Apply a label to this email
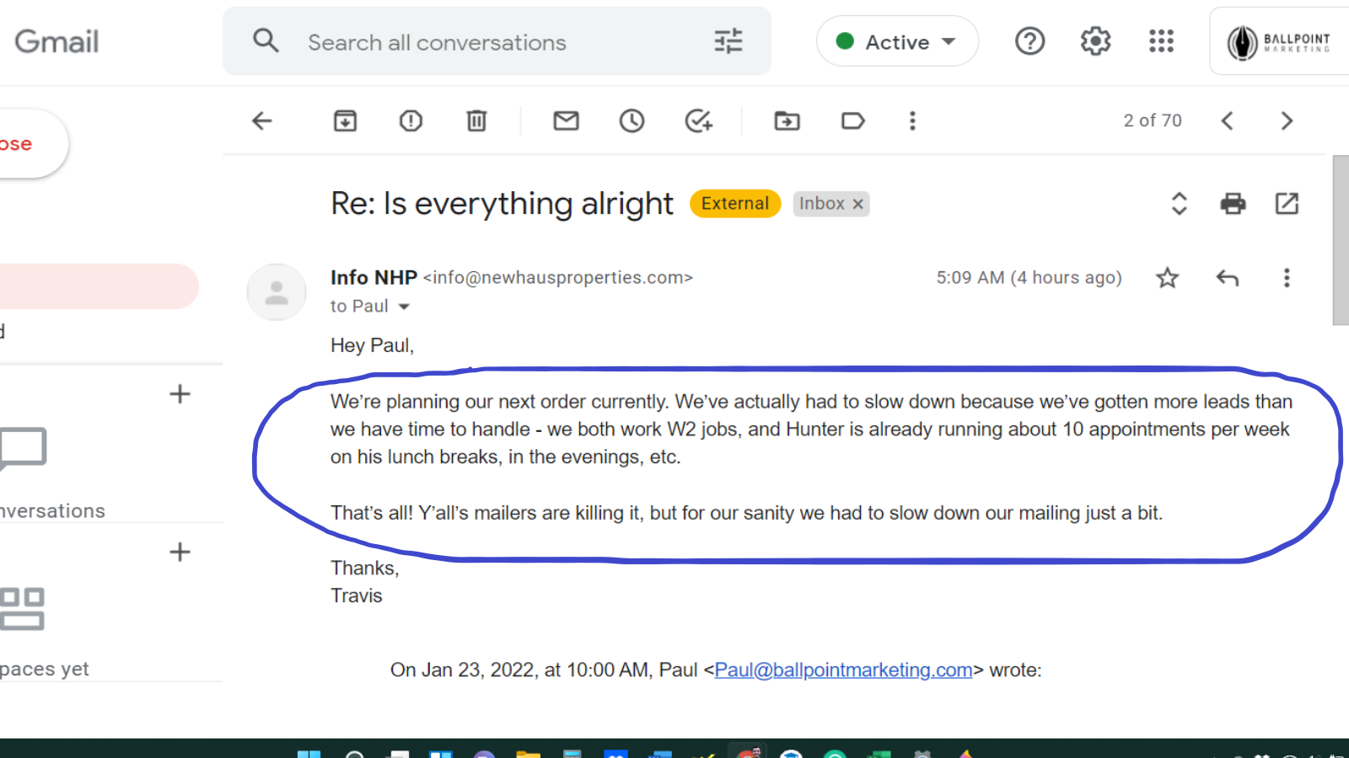This screenshot has height=758, width=1349. click(852, 121)
